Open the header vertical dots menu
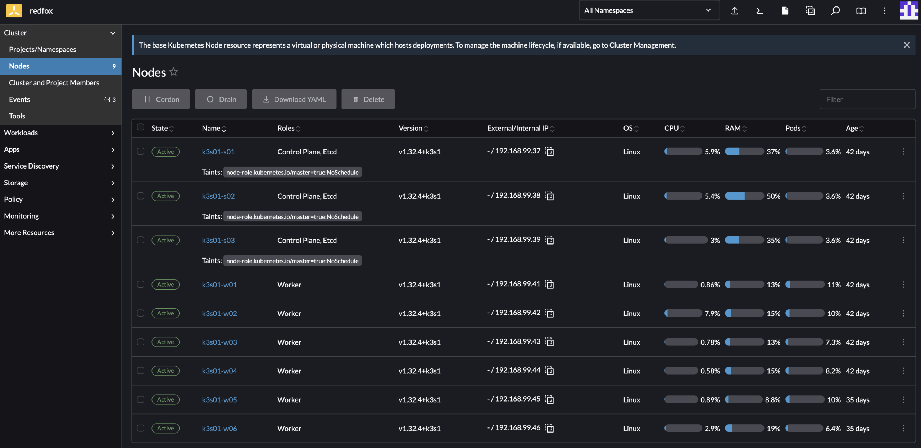 (x=885, y=10)
